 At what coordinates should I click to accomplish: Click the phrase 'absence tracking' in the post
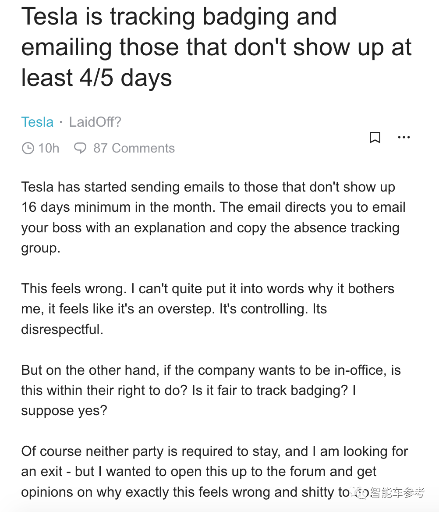pyautogui.click(x=347, y=228)
